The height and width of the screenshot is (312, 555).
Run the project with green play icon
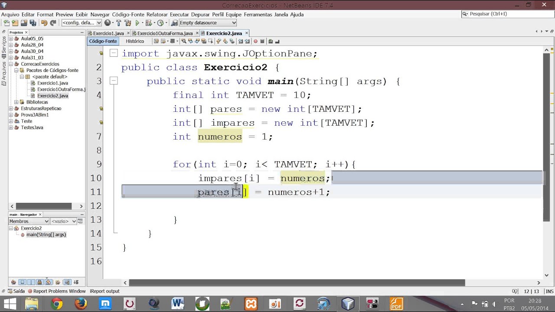coord(137,23)
